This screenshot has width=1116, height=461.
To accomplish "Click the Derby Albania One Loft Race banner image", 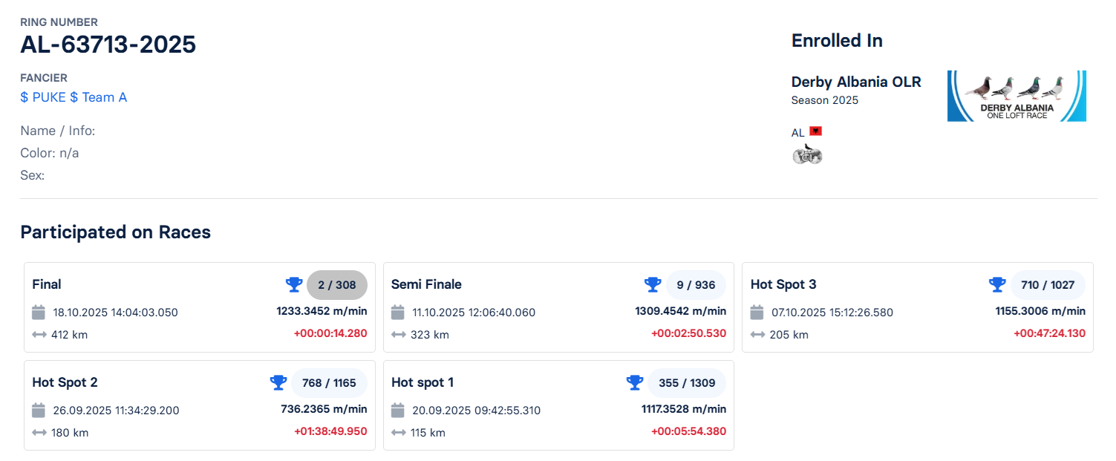I will point(1016,95).
